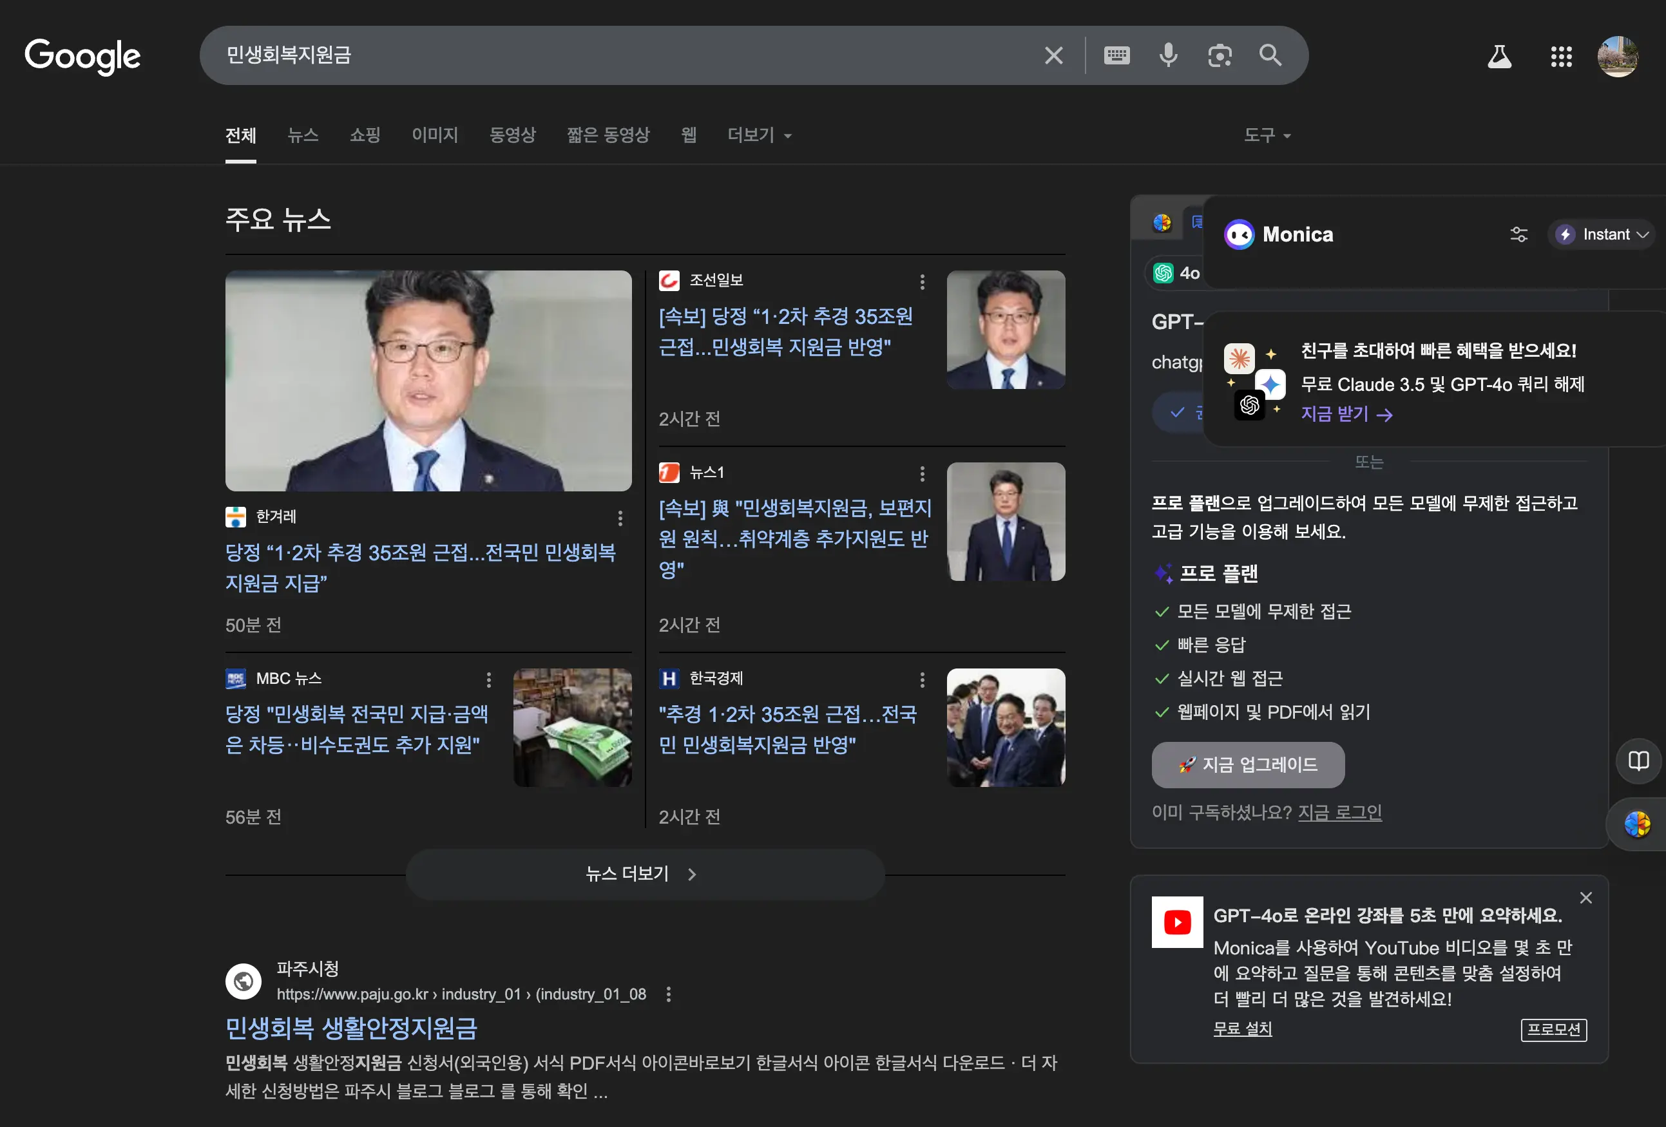Click 지금 업그레이드 button

[x=1248, y=764]
